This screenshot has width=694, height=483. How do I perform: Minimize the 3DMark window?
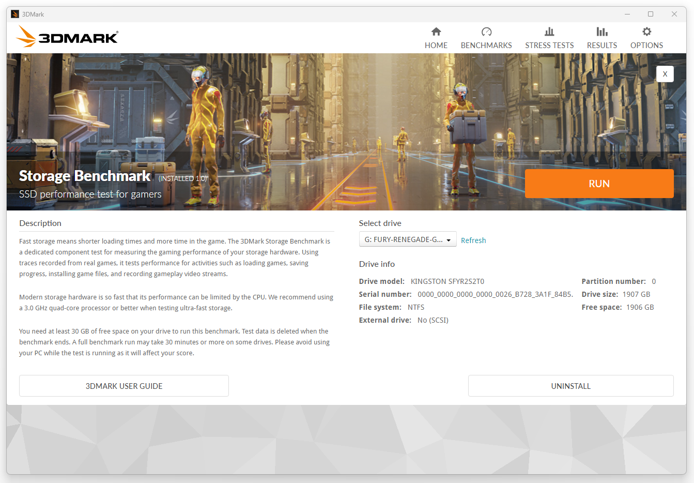pyautogui.click(x=627, y=14)
